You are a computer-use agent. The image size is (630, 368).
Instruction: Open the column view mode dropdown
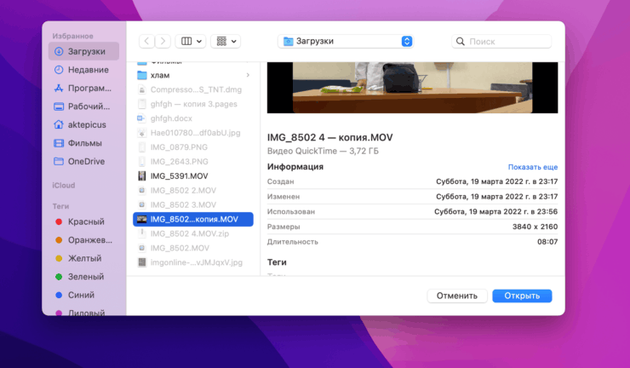(x=190, y=41)
